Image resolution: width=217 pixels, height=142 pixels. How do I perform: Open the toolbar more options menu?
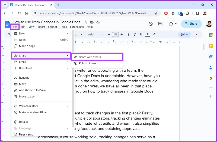(x=162, y=35)
